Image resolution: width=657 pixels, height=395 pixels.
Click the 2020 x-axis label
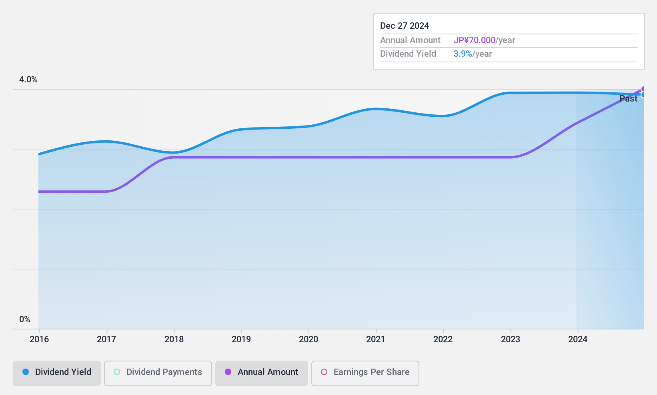308,339
